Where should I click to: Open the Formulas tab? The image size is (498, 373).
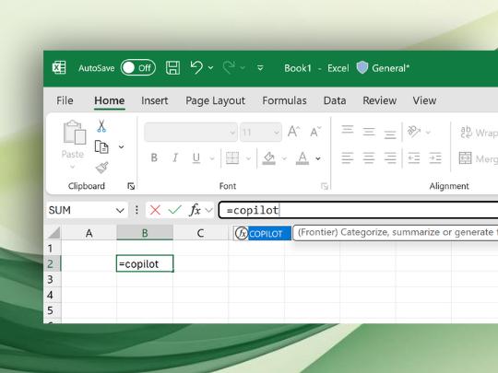tap(284, 100)
